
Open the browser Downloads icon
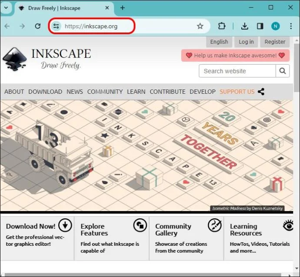244,26
